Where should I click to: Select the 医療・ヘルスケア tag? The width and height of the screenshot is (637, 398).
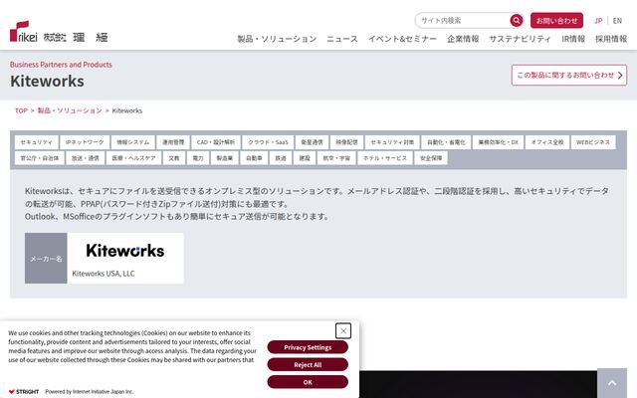click(x=133, y=158)
